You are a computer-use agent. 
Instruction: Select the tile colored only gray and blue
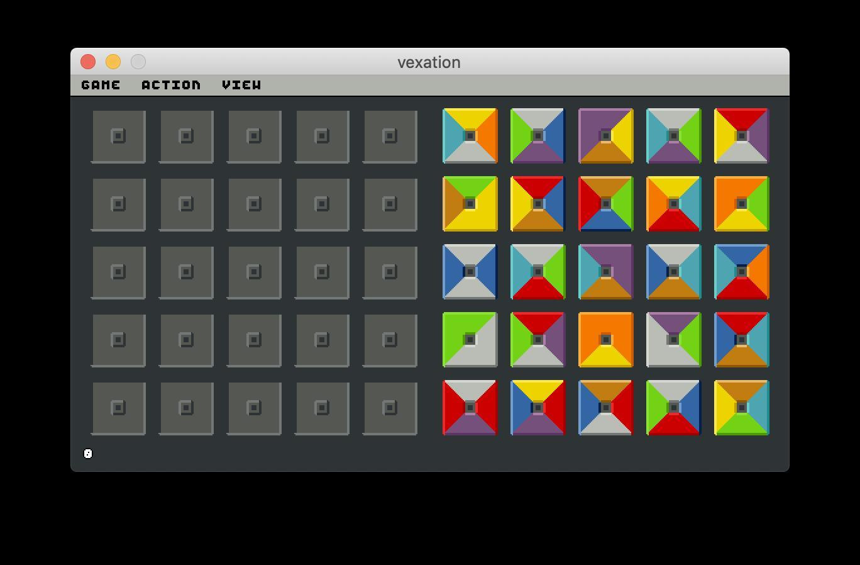point(470,272)
